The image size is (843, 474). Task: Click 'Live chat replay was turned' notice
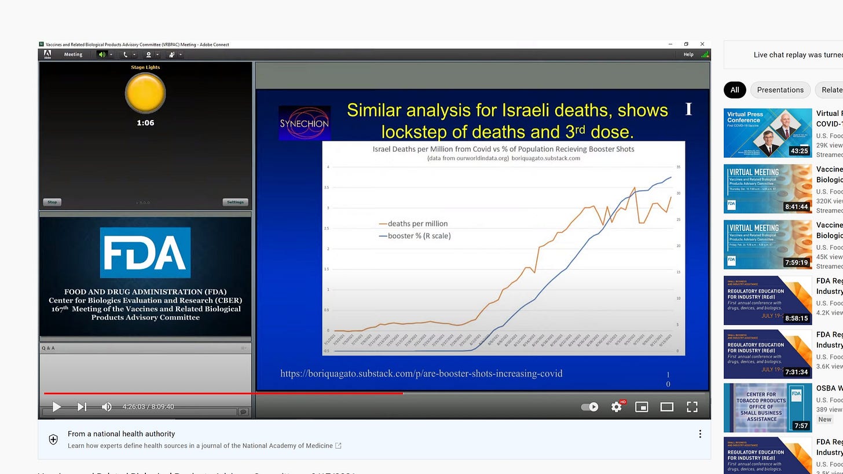pyautogui.click(x=798, y=55)
